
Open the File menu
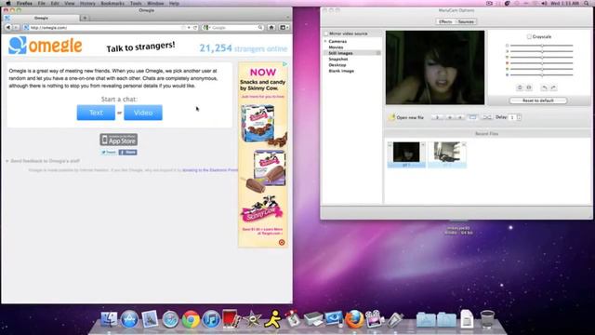[x=41, y=3]
